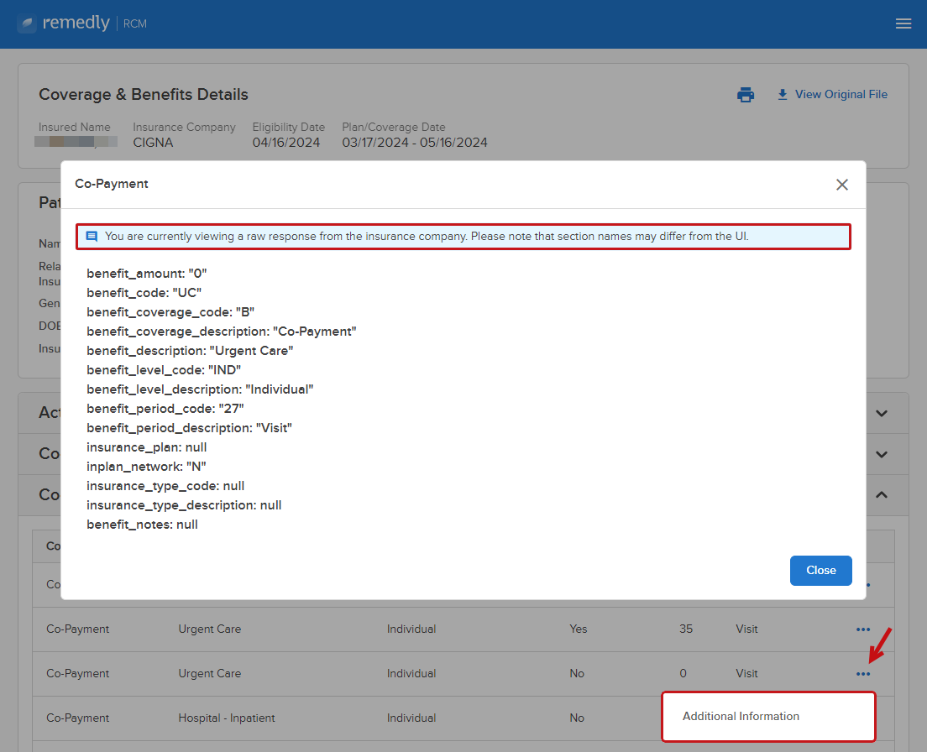927x752 pixels.
Task: Collapse the Co-Payment section with up chevron
Action: point(882,495)
